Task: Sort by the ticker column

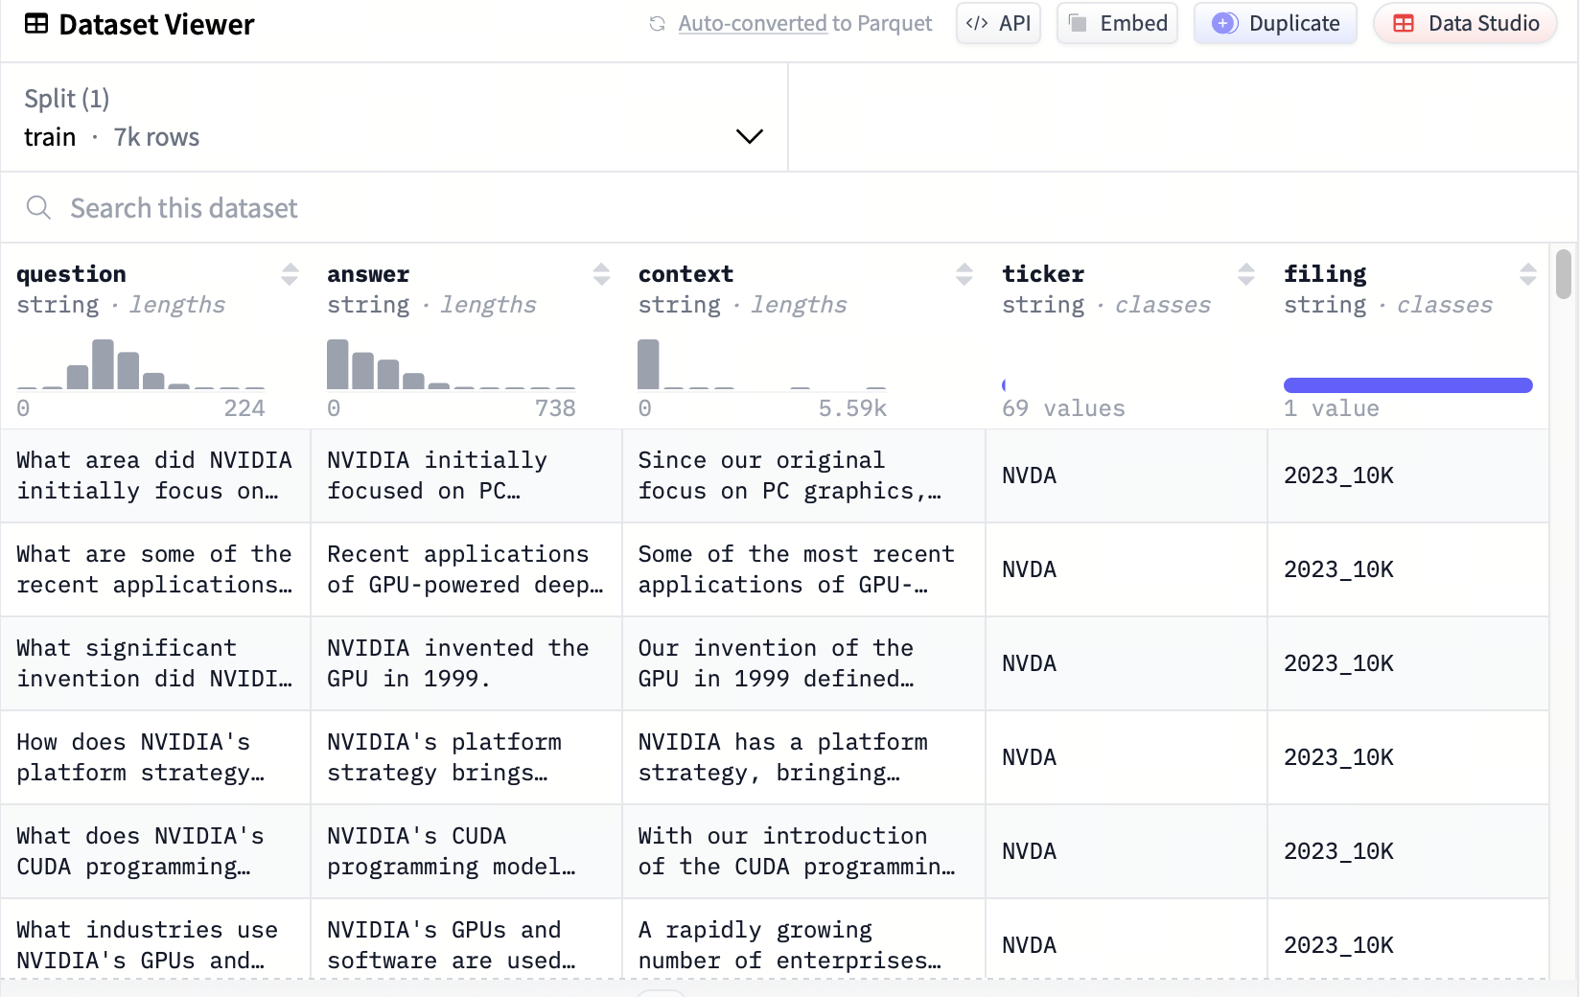Action: click(1246, 274)
